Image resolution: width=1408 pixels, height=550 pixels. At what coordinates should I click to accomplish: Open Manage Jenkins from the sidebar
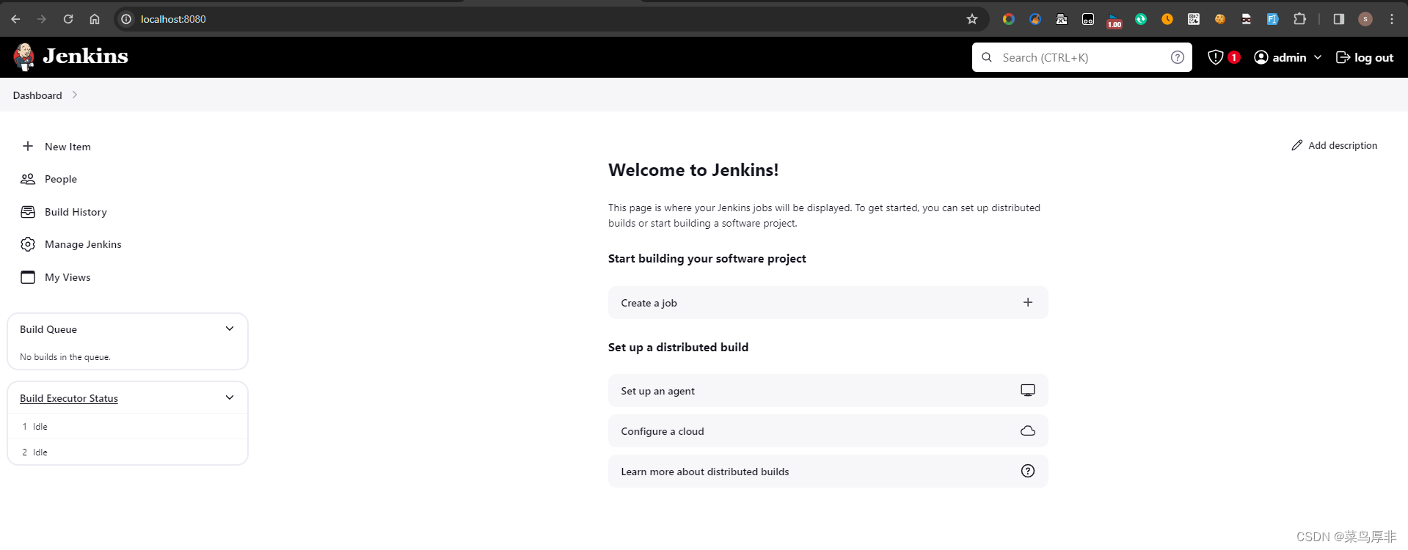click(83, 244)
